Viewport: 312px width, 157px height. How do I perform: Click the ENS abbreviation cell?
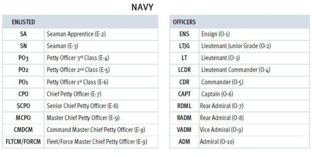184,34
